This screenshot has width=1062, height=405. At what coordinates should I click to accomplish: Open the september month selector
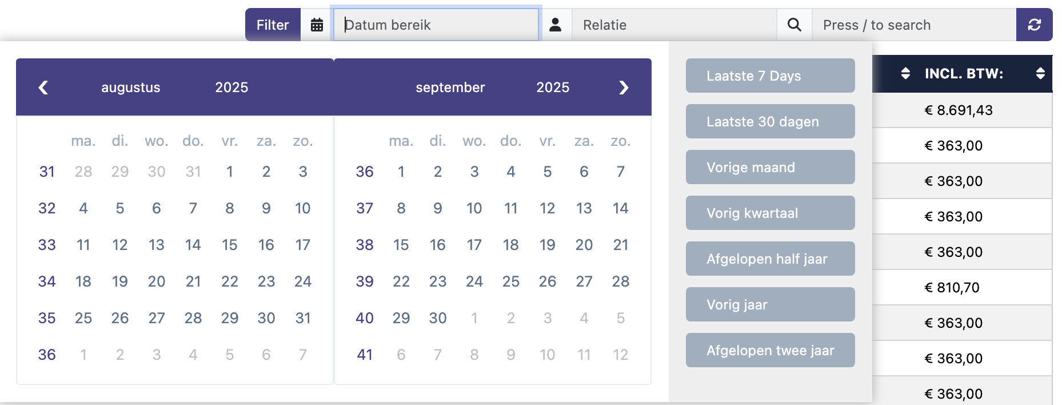point(450,88)
